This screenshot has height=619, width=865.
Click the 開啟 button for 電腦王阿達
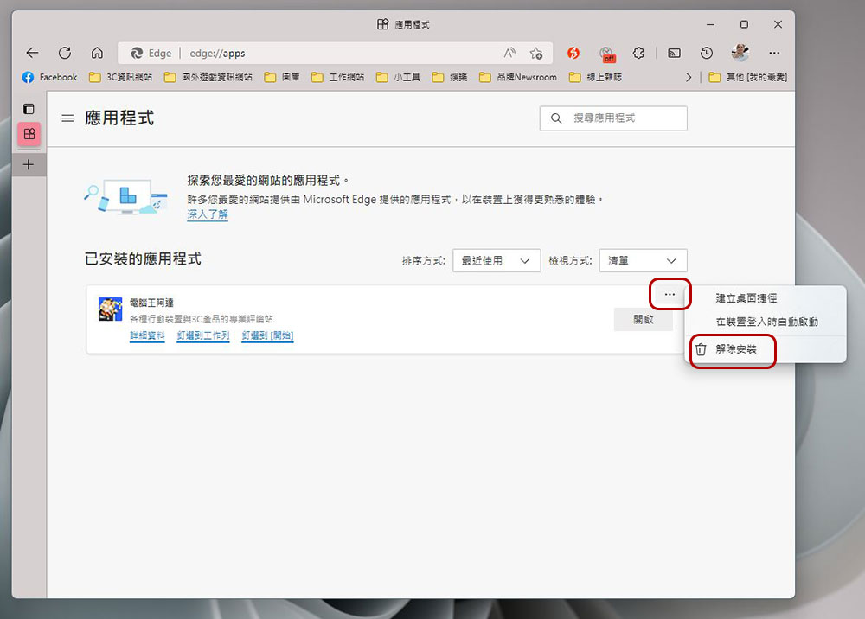(643, 319)
